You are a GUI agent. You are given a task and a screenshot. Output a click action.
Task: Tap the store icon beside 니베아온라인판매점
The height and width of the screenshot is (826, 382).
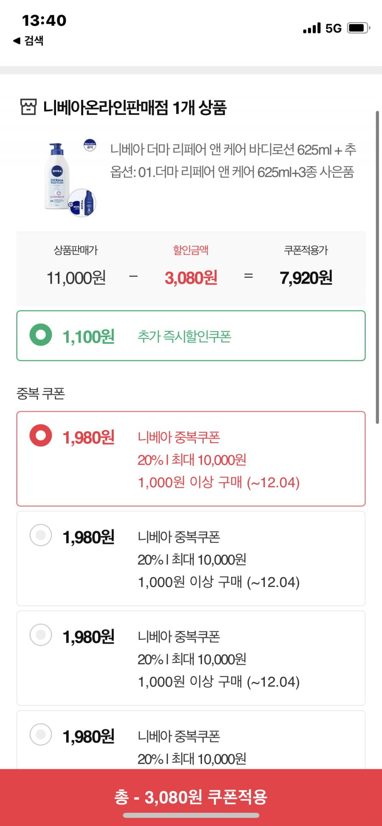28,107
